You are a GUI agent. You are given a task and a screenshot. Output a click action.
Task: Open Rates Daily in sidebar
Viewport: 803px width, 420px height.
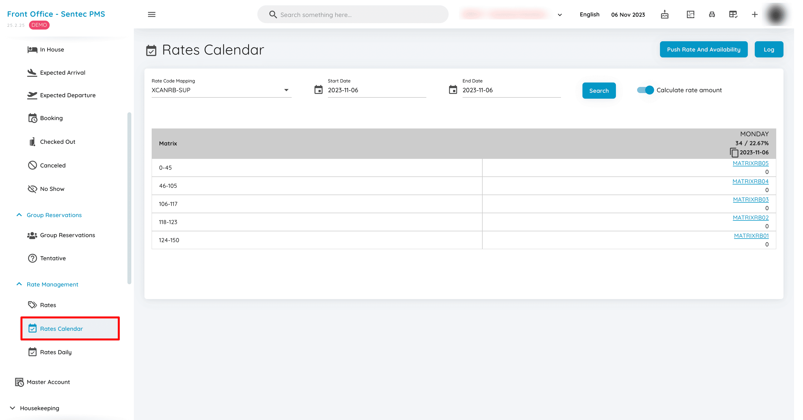click(x=55, y=352)
